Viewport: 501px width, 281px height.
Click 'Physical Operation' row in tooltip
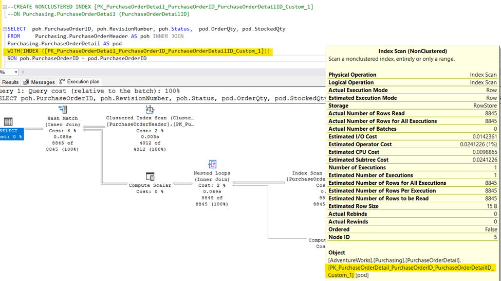(x=413, y=75)
